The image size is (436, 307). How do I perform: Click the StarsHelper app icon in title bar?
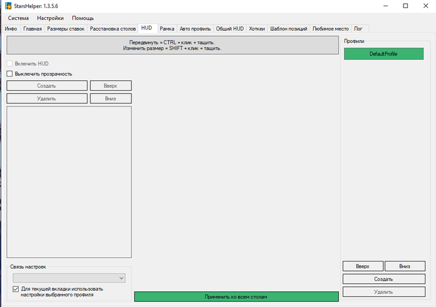9,6
